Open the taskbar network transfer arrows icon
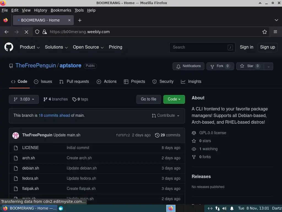The width and height of the screenshot is (282, 212). click(218, 209)
